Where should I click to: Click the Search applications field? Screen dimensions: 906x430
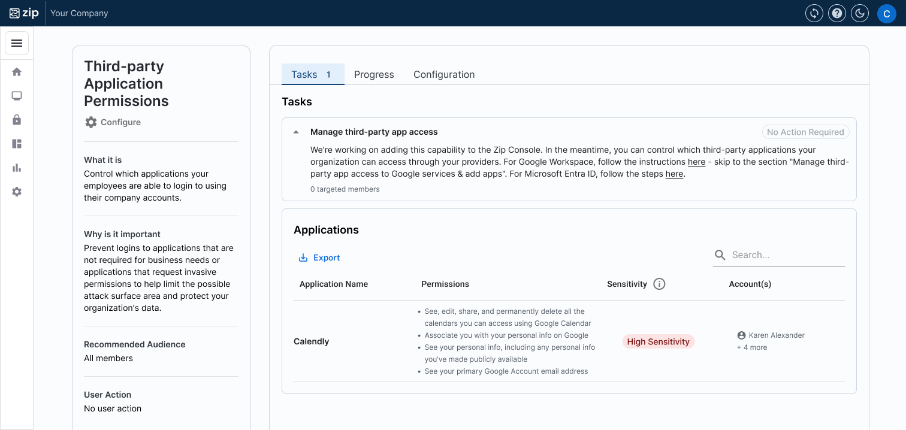[786, 255]
